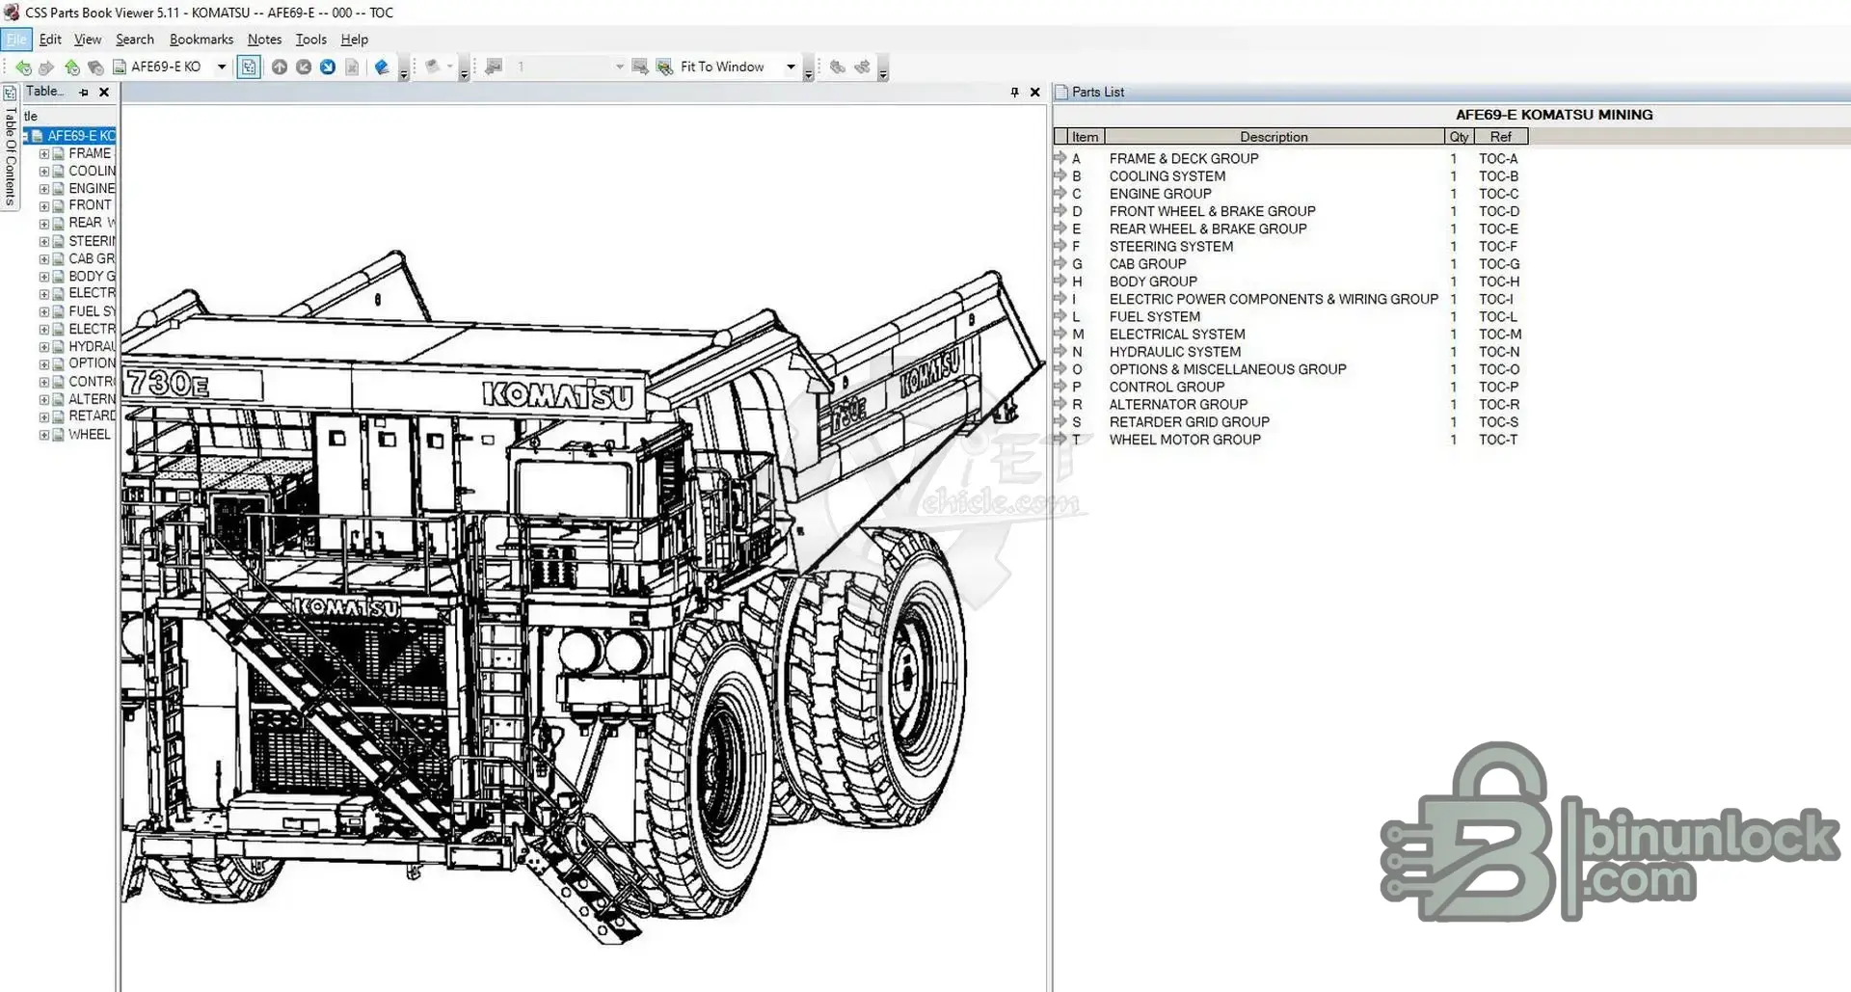Open the Fit To Window zoom dropdown
The height and width of the screenshot is (992, 1851).
click(791, 67)
